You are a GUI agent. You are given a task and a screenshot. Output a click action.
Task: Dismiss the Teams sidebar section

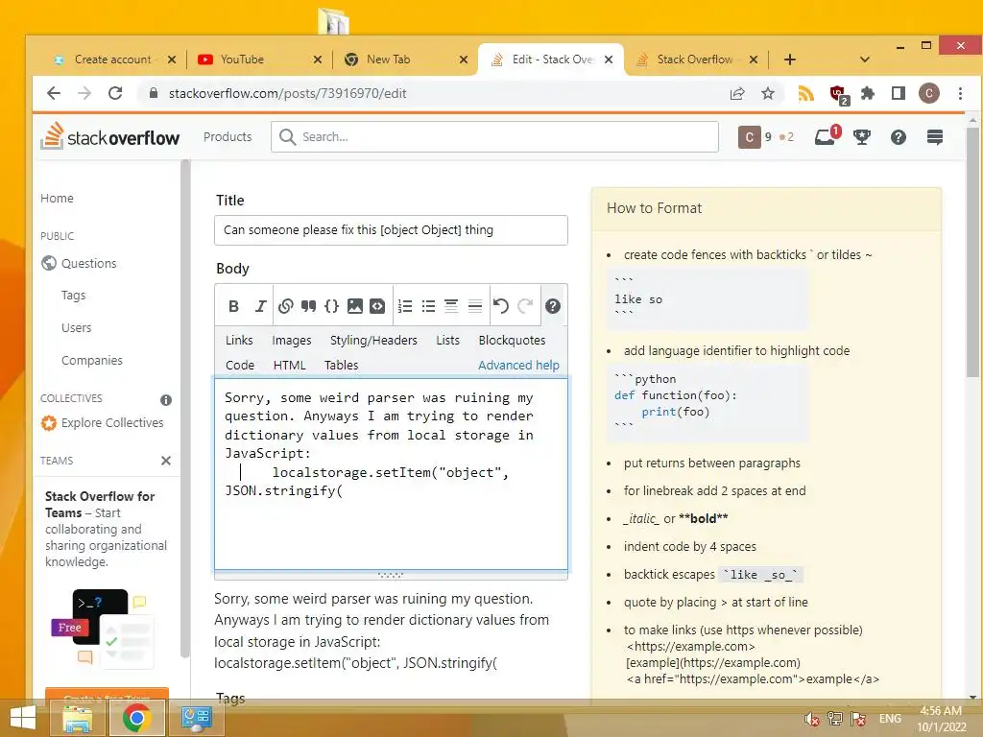tap(165, 461)
